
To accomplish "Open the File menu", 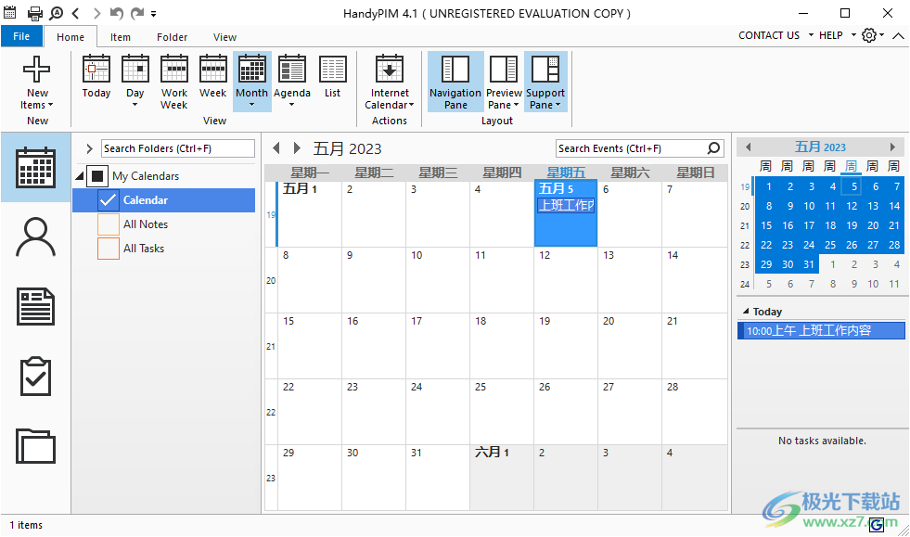I will (21, 36).
